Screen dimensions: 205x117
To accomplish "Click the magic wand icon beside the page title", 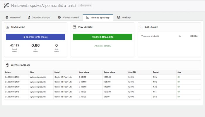I will (x=6, y=5).
